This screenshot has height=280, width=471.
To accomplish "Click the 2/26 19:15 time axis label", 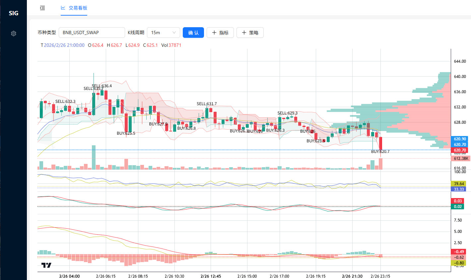I will (316, 276).
